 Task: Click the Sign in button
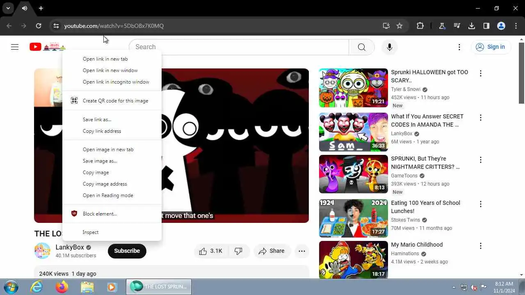[491, 47]
